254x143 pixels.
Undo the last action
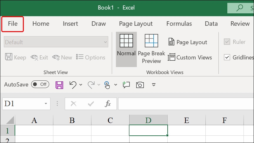73,85
